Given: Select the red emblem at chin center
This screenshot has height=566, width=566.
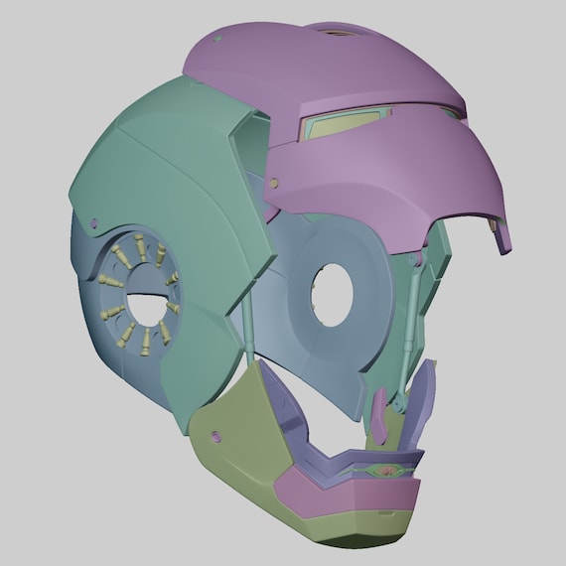Looking at the screenshot, I should coord(387,471).
